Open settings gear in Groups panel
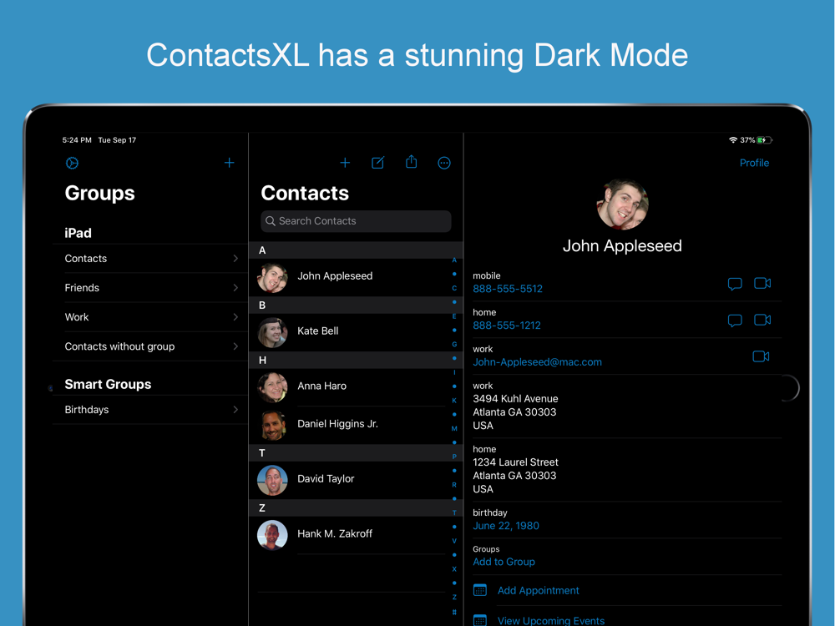Image resolution: width=835 pixels, height=626 pixels. click(x=73, y=163)
